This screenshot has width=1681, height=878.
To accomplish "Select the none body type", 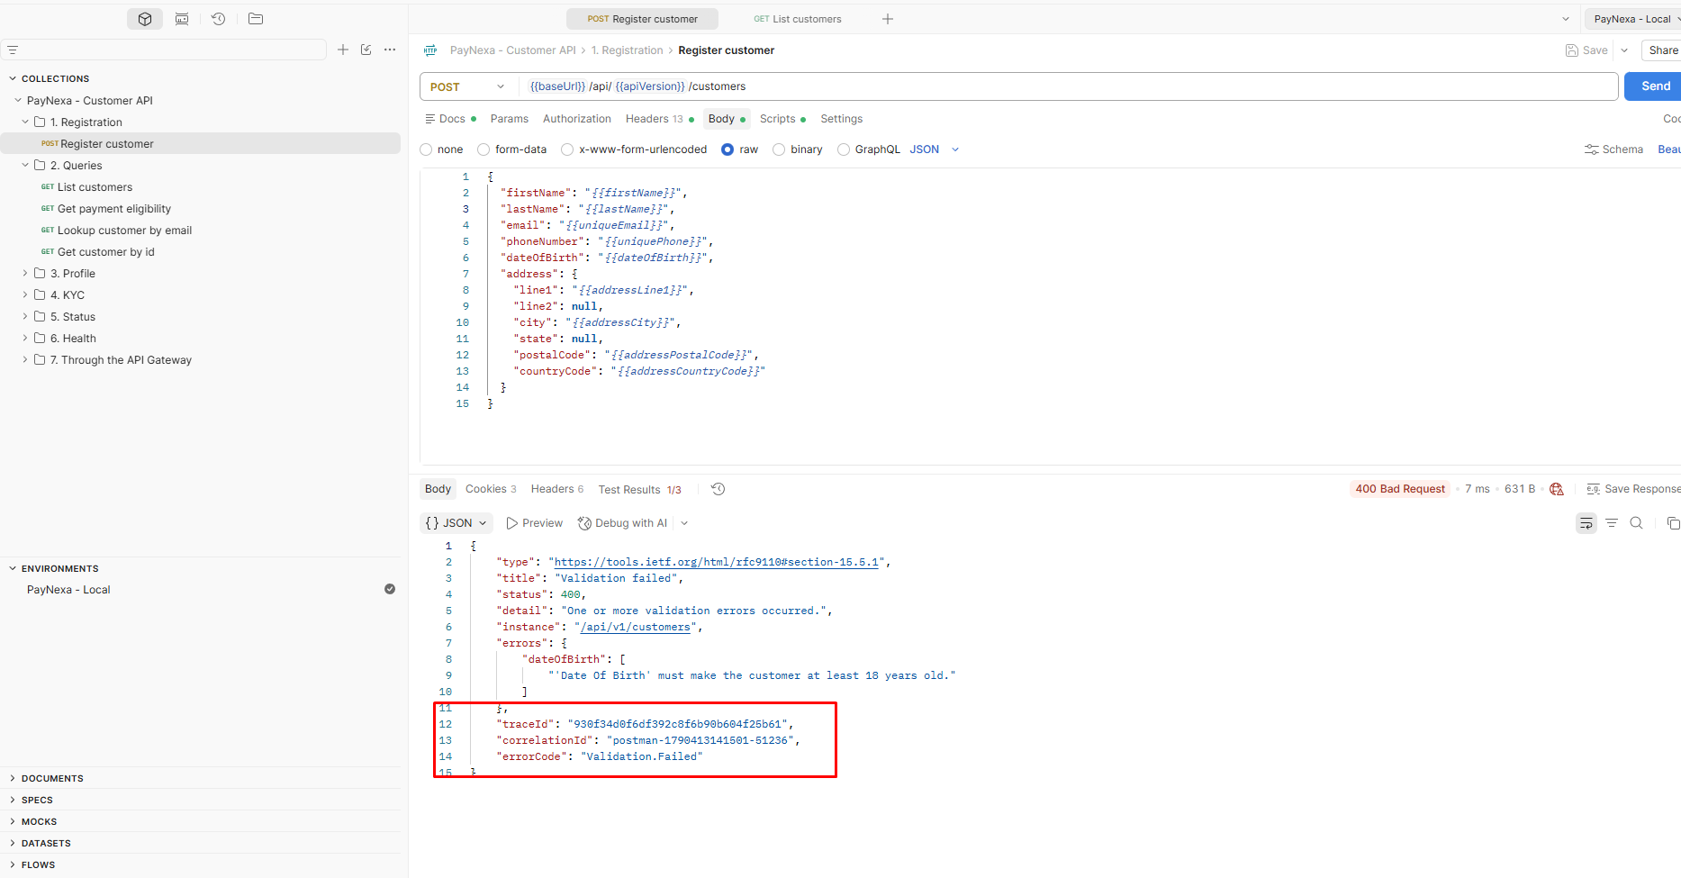I will (426, 149).
